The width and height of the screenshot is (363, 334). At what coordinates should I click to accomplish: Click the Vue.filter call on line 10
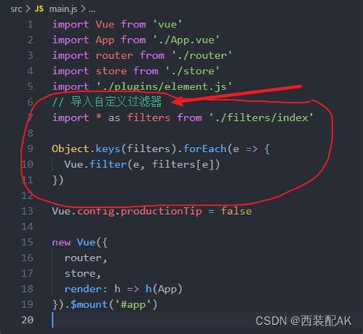pyautogui.click(x=96, y=164)
